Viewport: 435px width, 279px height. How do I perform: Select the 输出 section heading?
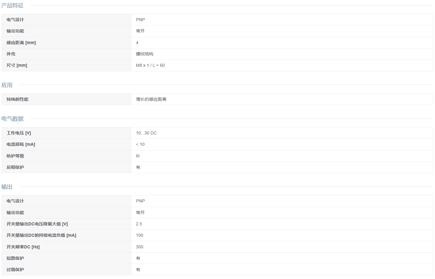coord(7,187)
